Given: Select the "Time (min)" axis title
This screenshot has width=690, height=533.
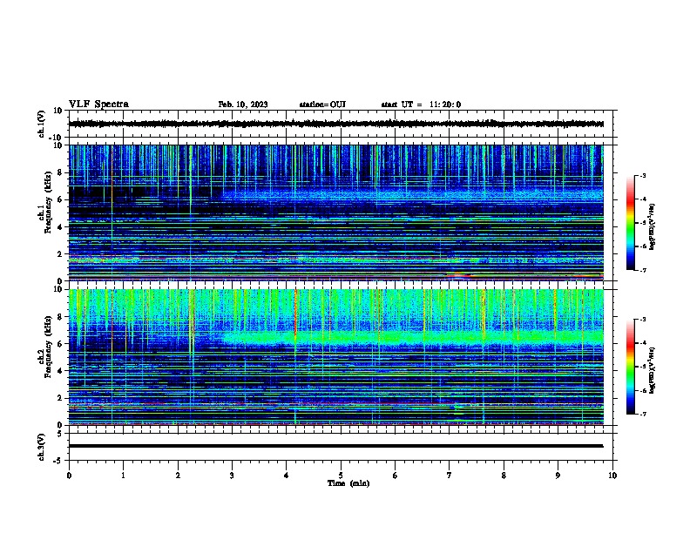Looking at the screenshot, I should click(348, 483).
